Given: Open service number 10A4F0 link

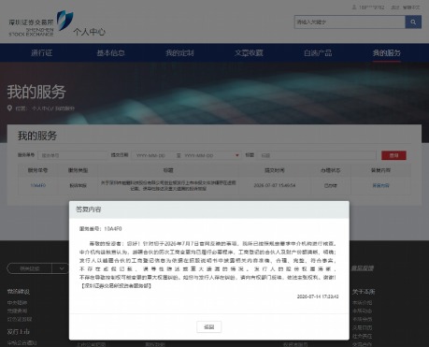Looking at the screenshot, I should click(x=38, y=185).
